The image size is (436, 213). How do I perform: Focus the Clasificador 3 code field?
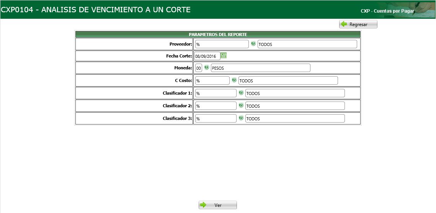[216, 118]
